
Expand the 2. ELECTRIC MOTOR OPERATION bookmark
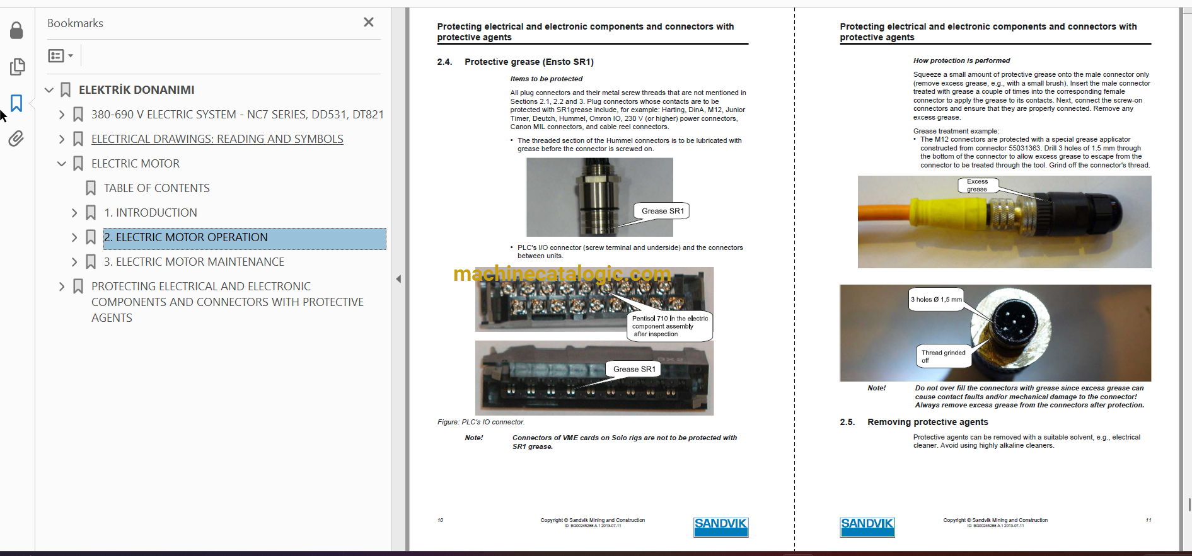[74, 237]
